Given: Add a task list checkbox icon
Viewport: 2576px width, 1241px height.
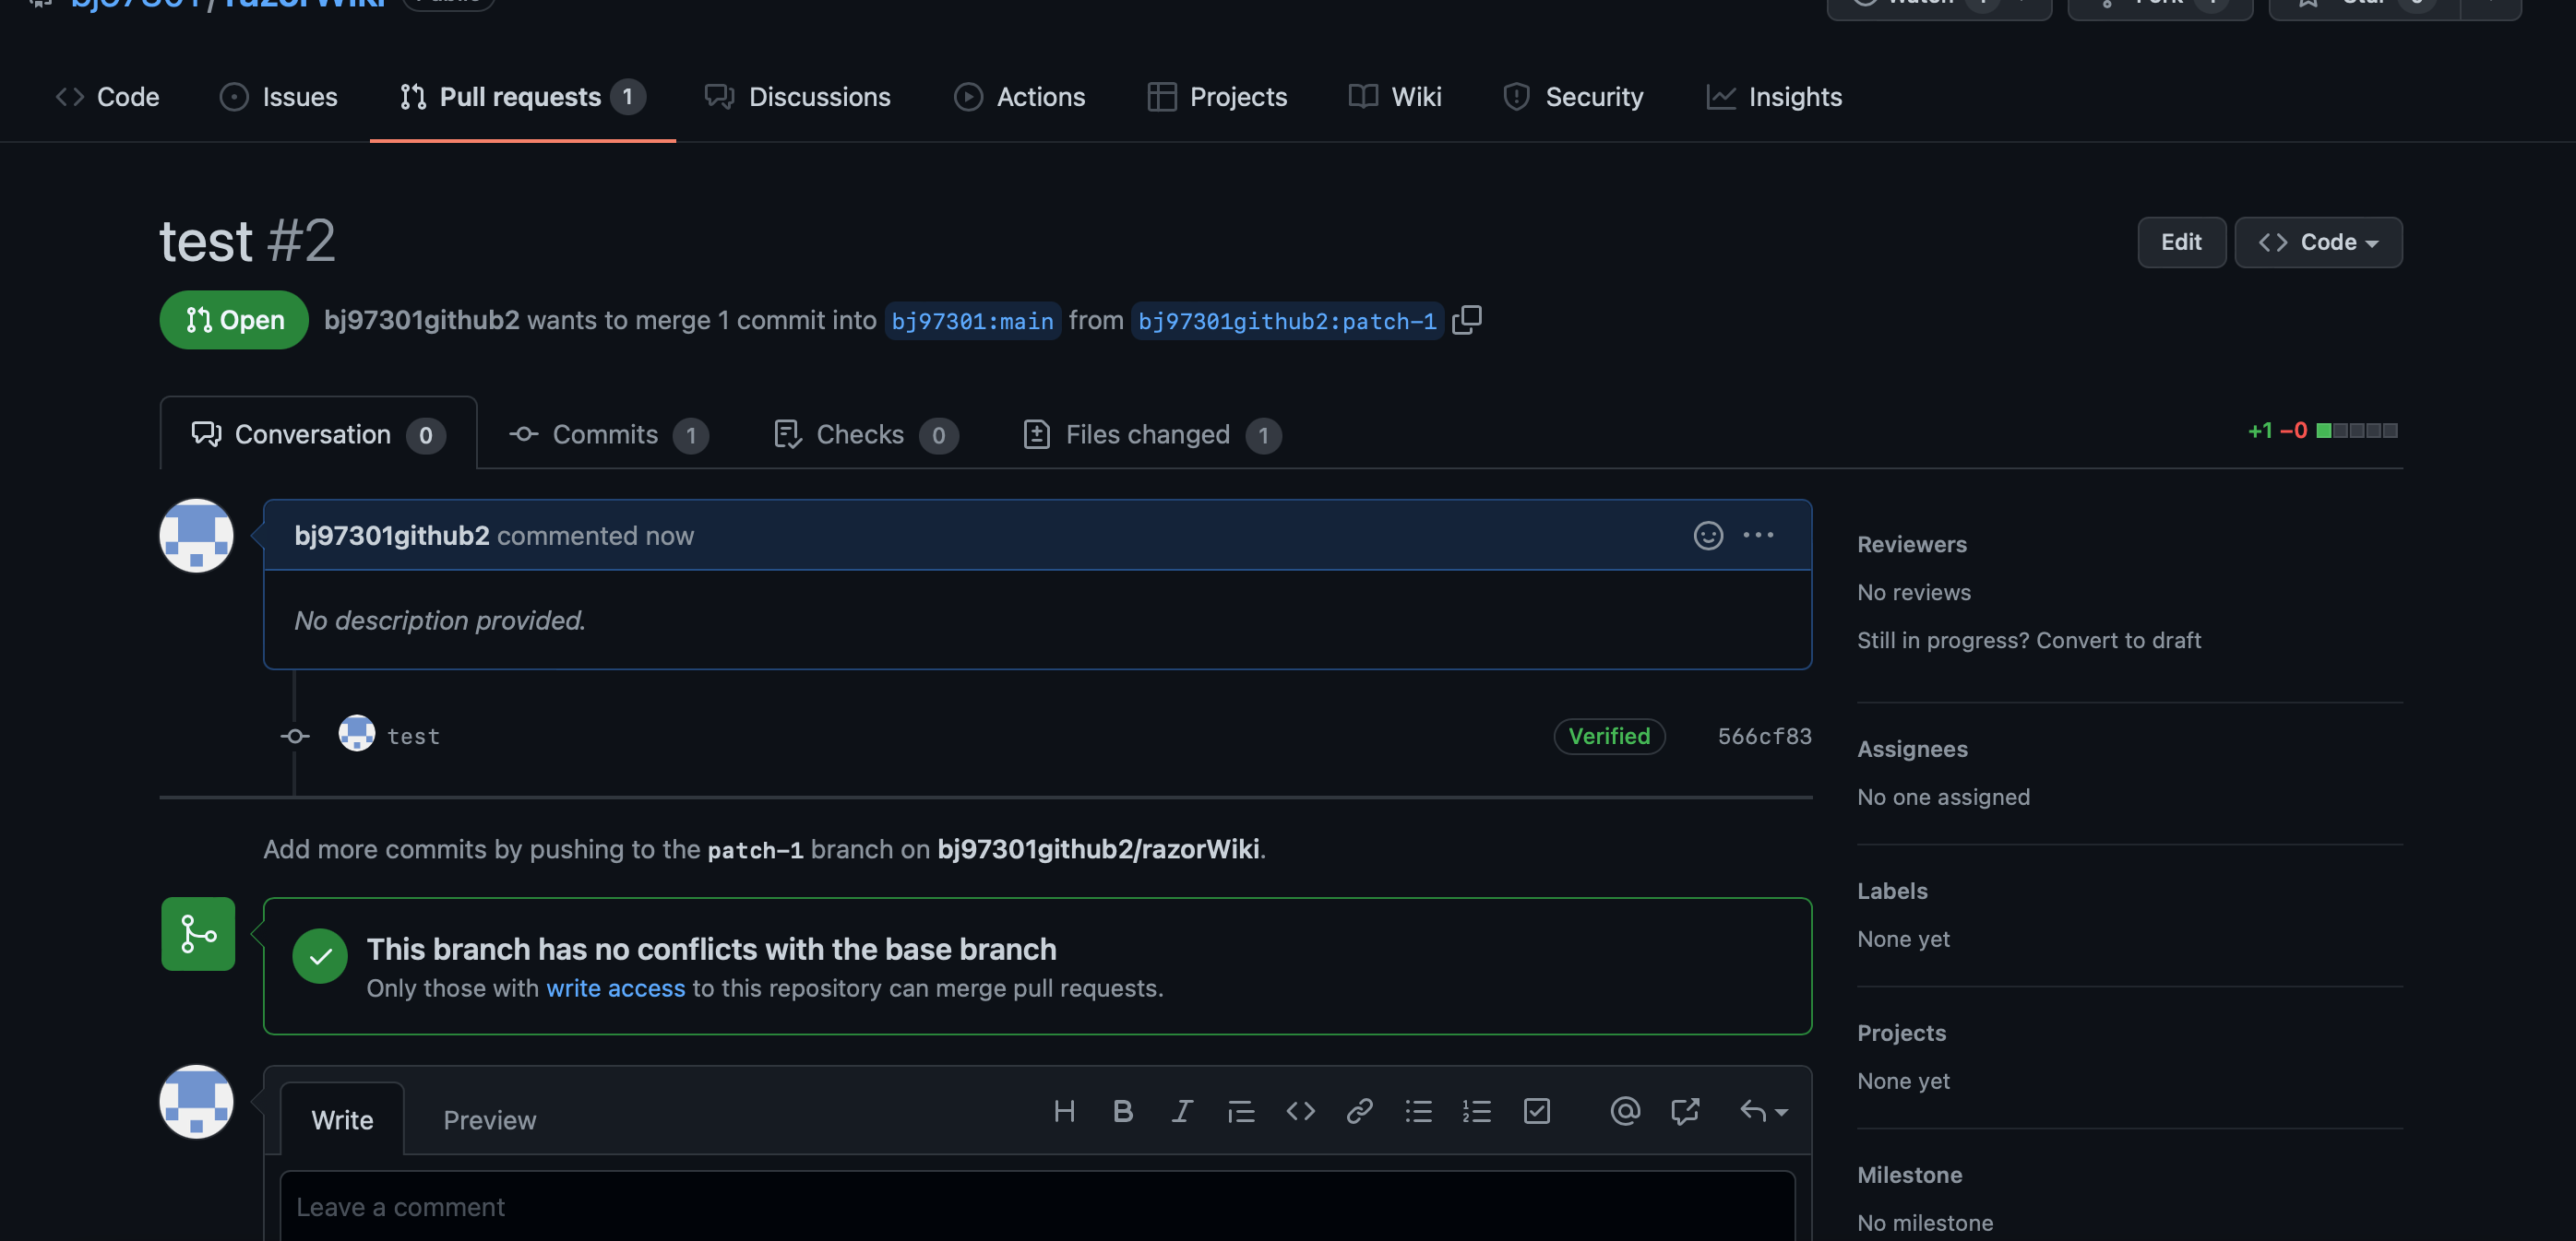Looking at the screenshot, I should point(1536,1111).
